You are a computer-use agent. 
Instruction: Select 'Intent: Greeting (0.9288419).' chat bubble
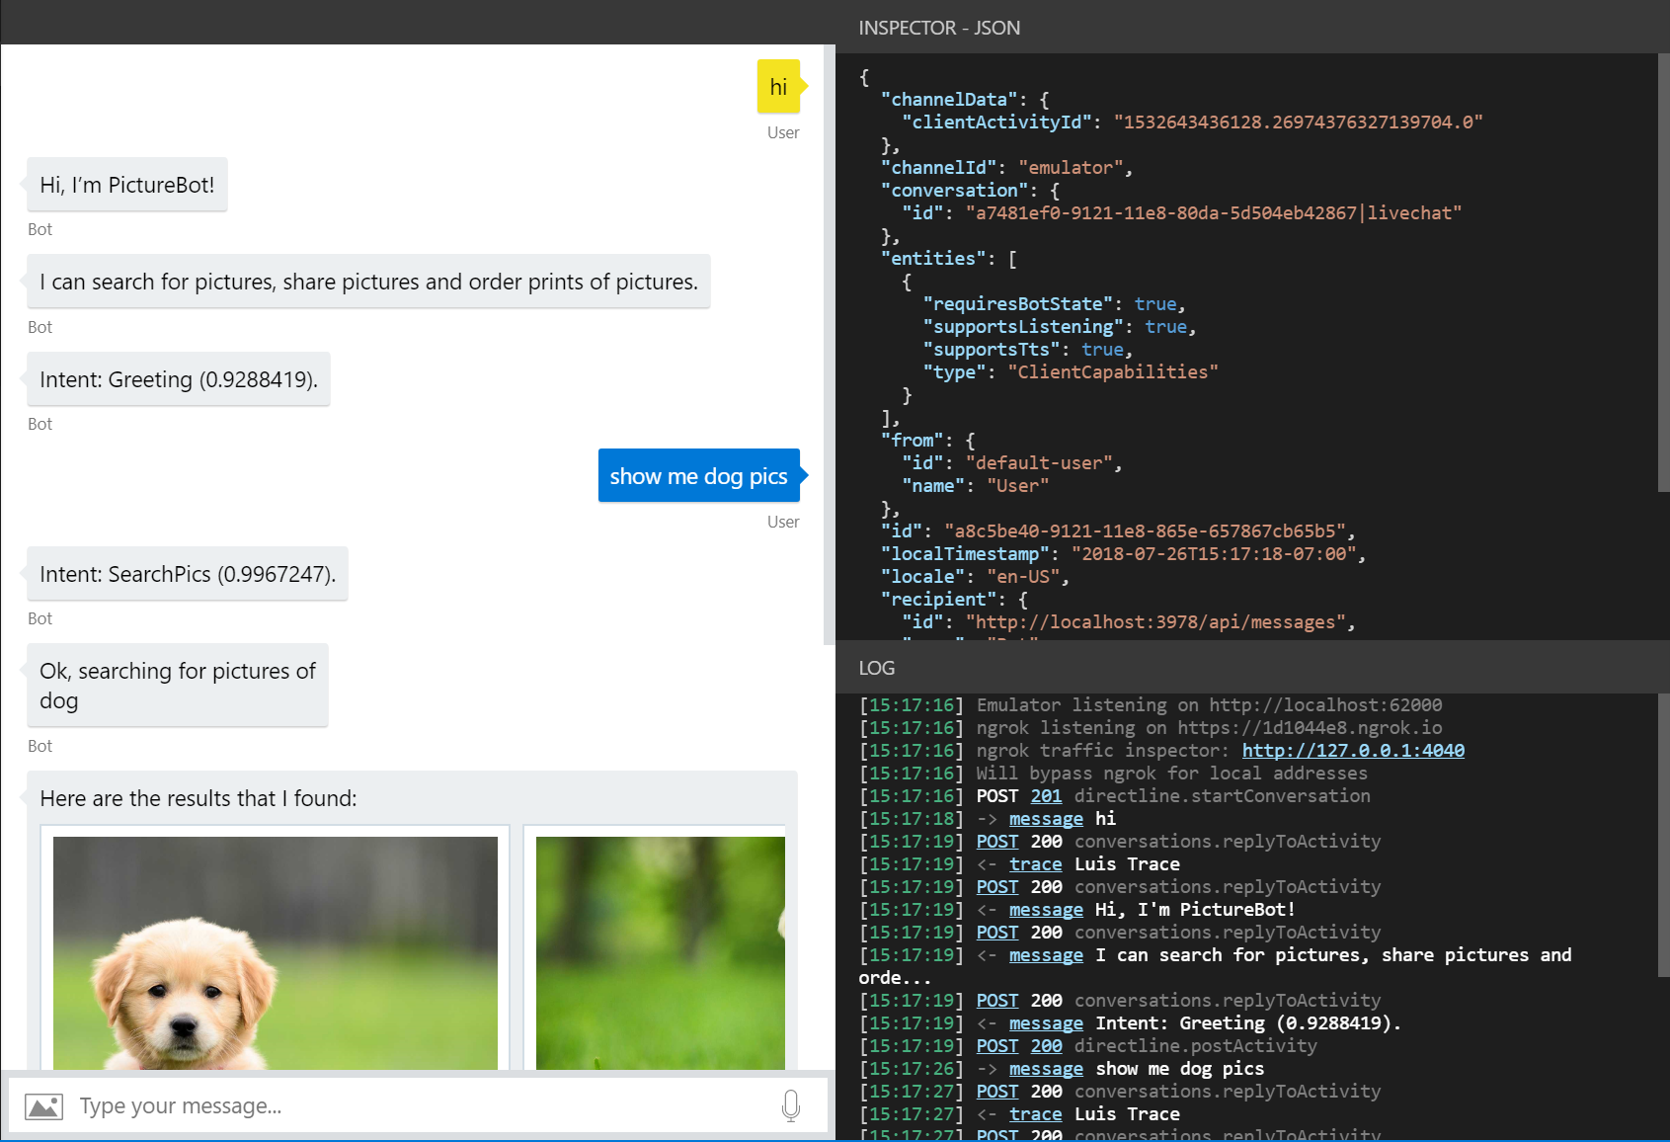pos(179,379)
